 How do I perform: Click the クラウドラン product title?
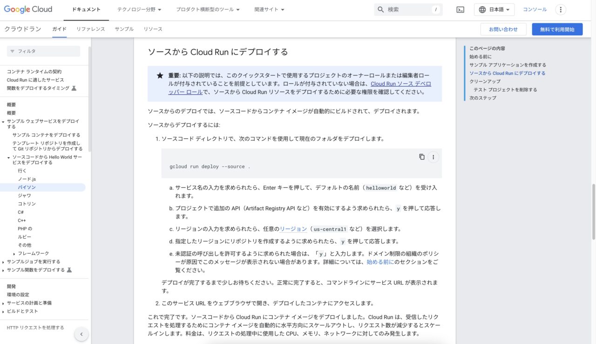point(23,29)
